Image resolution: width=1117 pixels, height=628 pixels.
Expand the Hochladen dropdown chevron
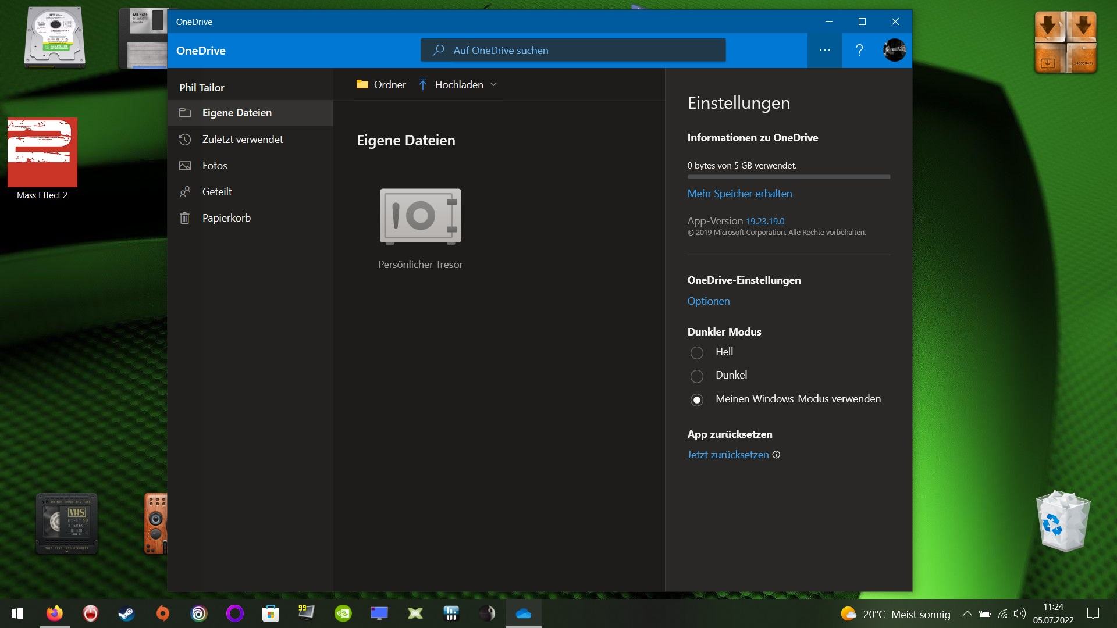point(493,84)
